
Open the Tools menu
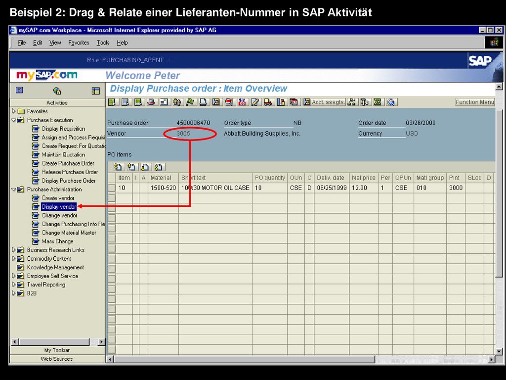tap(103, 43)
